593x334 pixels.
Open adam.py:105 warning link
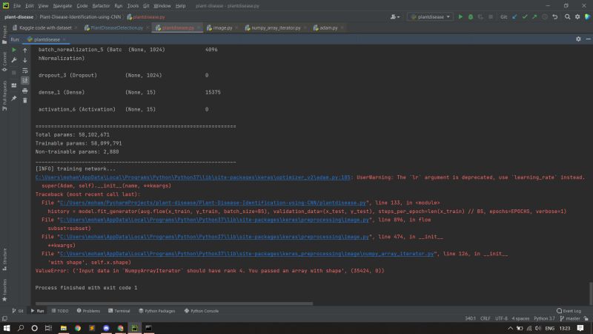point(193,177)
